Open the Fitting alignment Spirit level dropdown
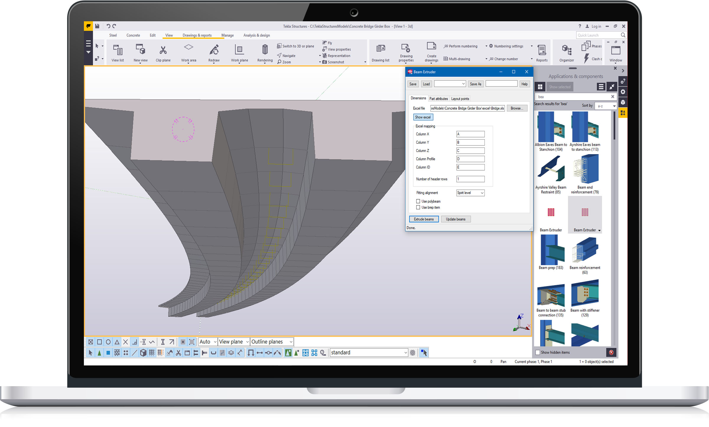The height and width of the screenshot is (427, 709). [x=470, y=193]
